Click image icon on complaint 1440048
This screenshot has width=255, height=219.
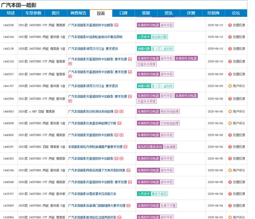pyautogui.click(x=130, y=182)
